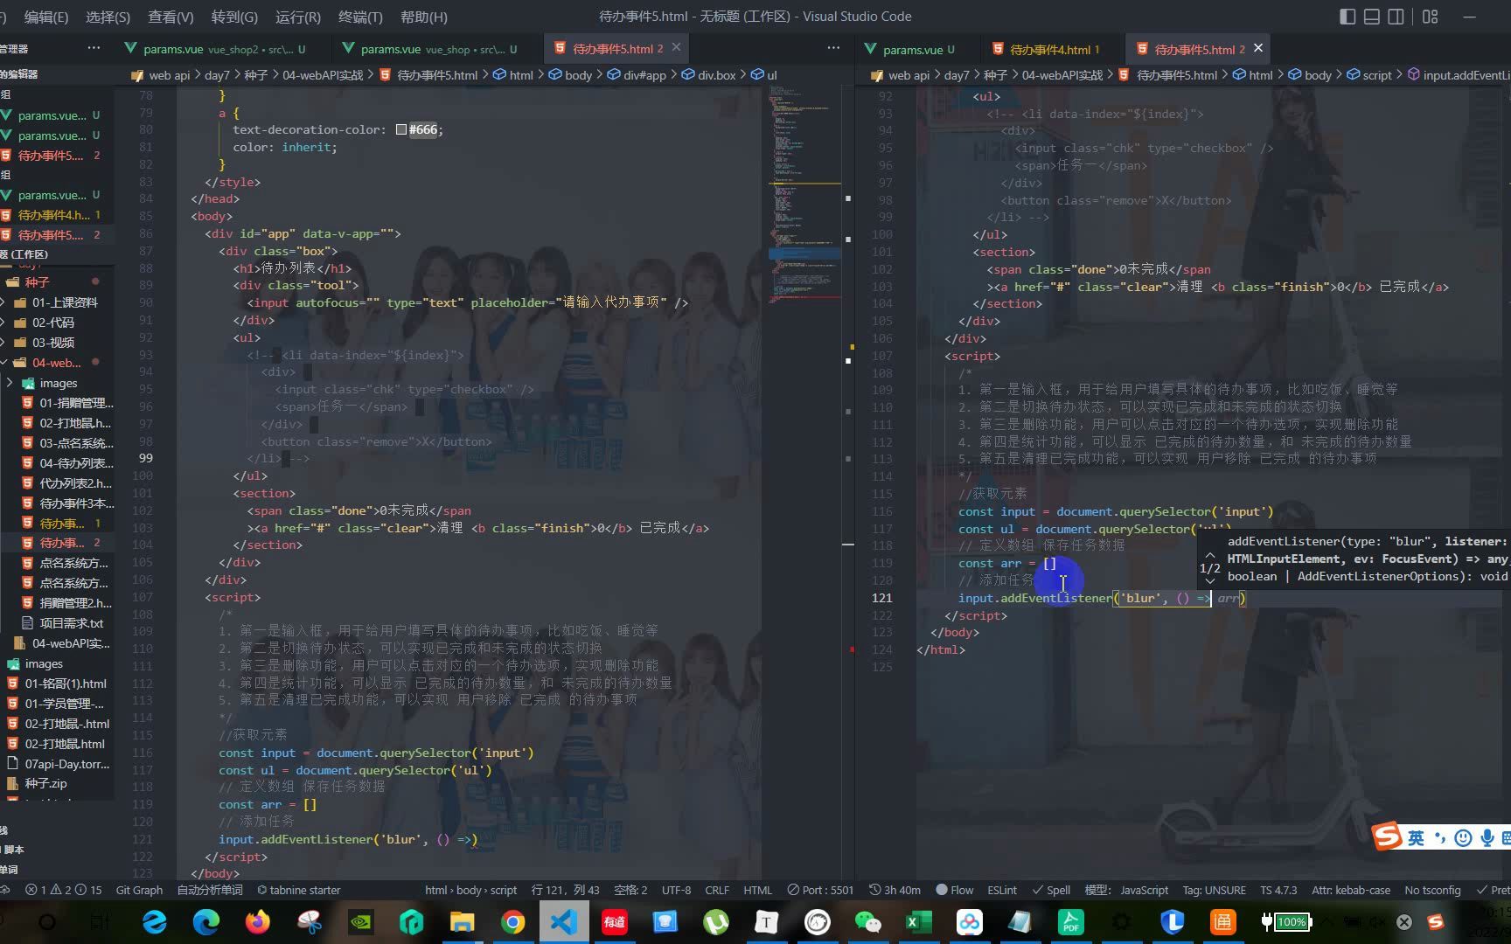The width and height of the screenshot is (1511, 944).
Task: Open 03-点名系统... file in explorer
Action: pyautogui.click(x=76, y=443)
